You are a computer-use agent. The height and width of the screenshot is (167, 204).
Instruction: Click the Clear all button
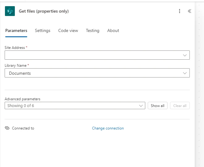coord(180,106)
